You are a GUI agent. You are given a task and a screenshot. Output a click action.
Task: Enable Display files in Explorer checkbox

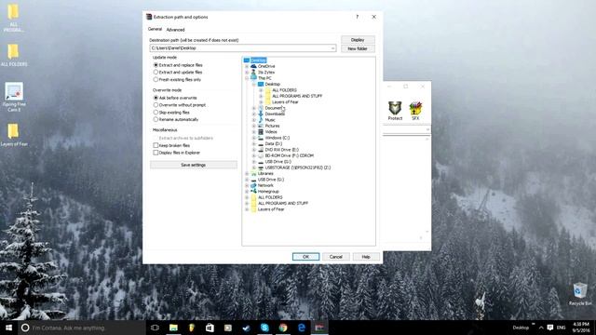coord(156,153)
